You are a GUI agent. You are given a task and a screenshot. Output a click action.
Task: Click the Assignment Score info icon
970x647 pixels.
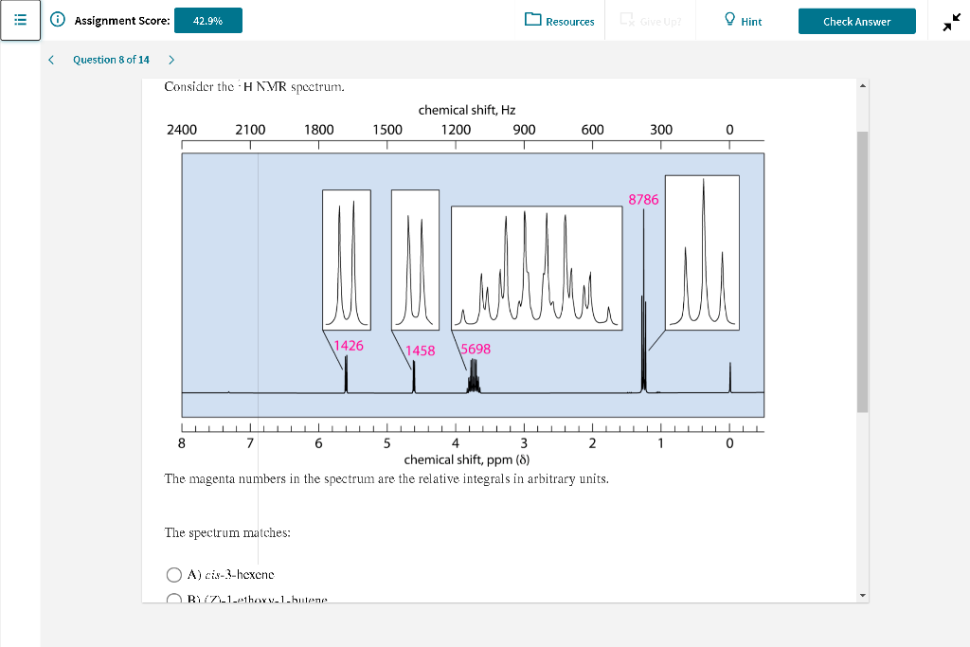pos(59,20)
